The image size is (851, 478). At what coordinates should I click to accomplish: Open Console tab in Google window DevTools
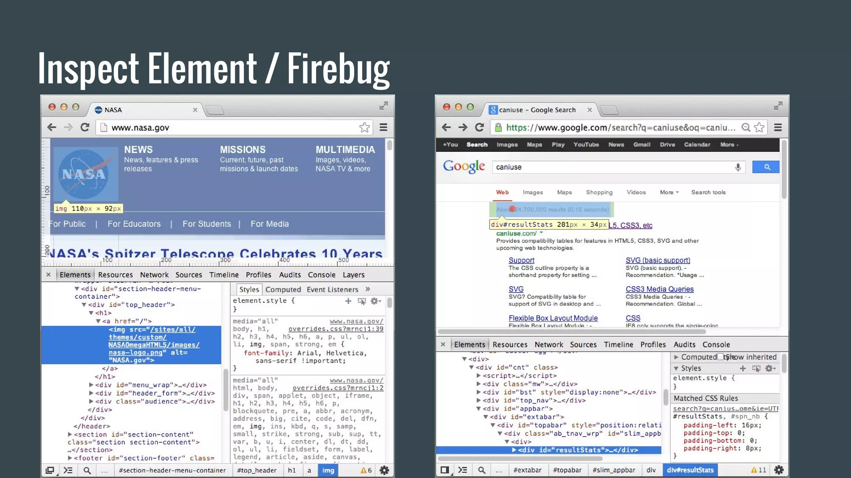click(x=716, y=344)
